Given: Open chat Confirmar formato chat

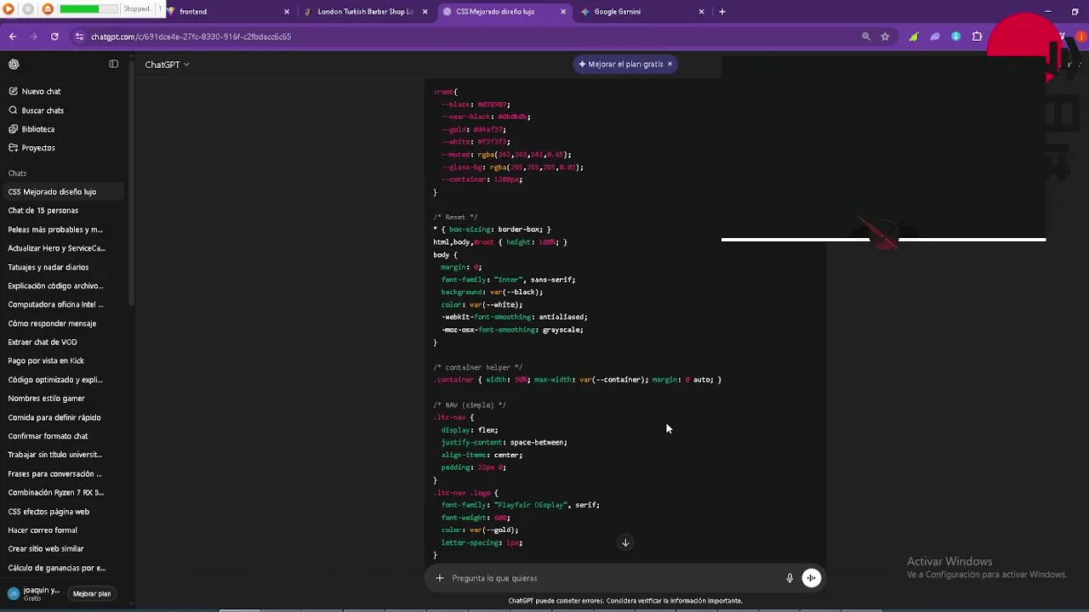Looking at the screenshot, I should [64, 436].
